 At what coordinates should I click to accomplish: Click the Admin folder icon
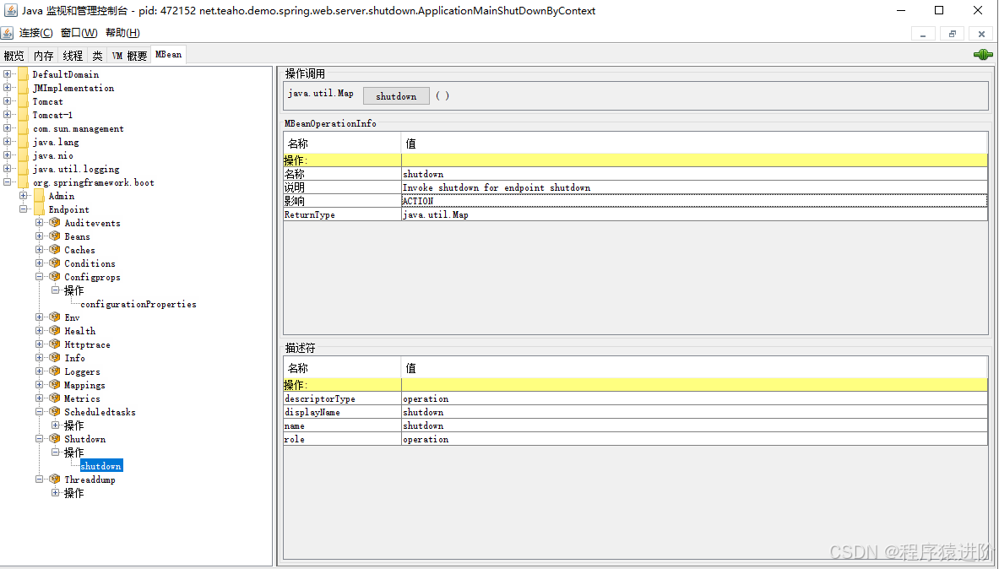(x=39, y=196)
